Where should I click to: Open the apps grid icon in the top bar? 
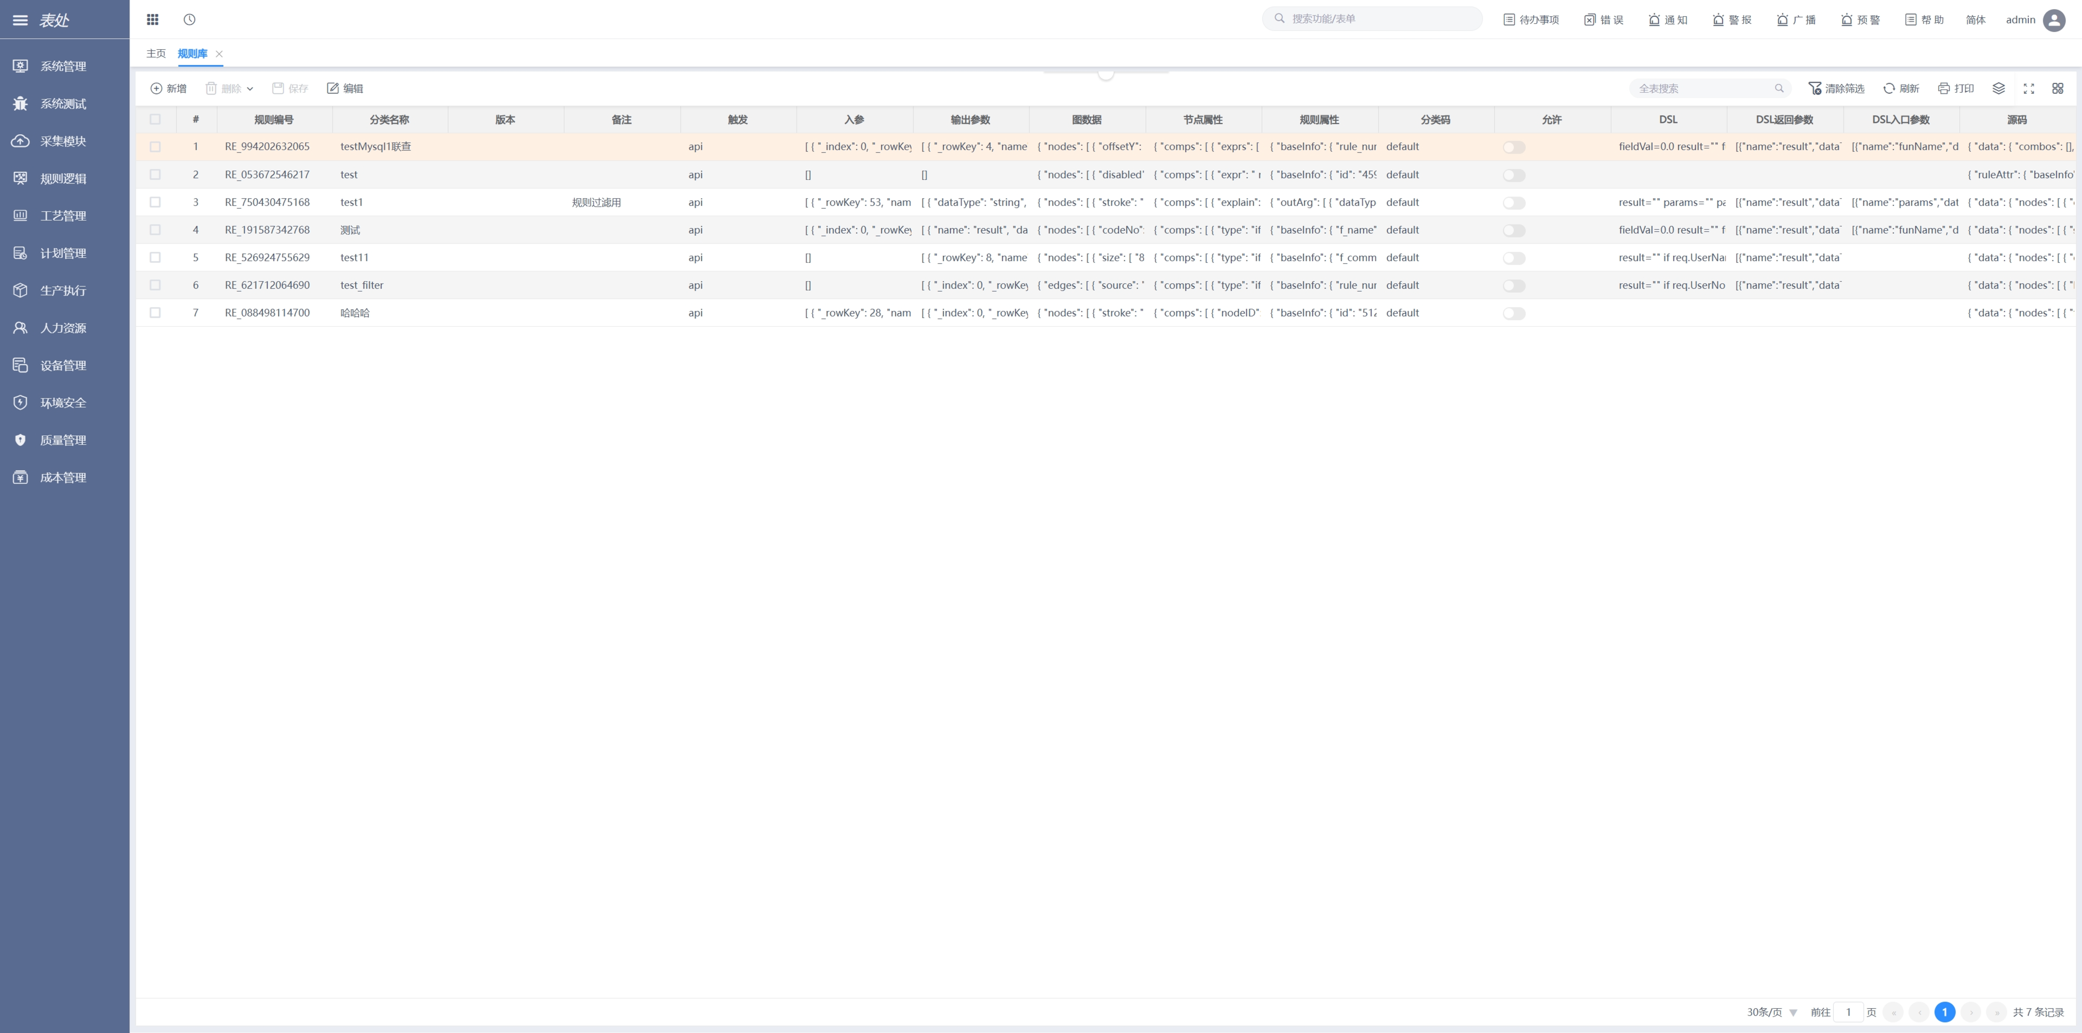[153, 20]
